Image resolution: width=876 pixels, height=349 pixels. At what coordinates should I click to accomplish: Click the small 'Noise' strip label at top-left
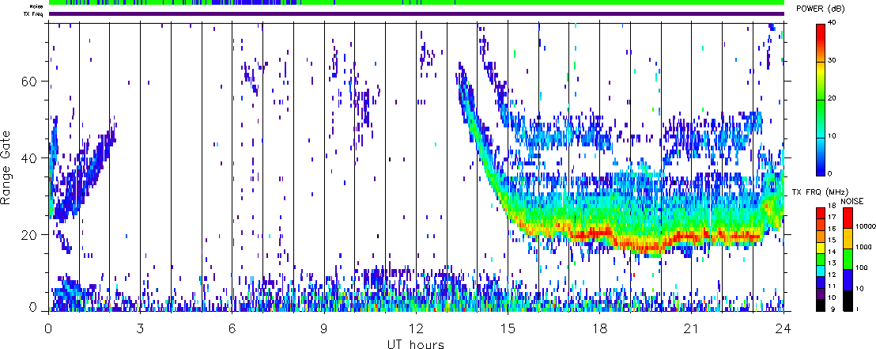37,6
